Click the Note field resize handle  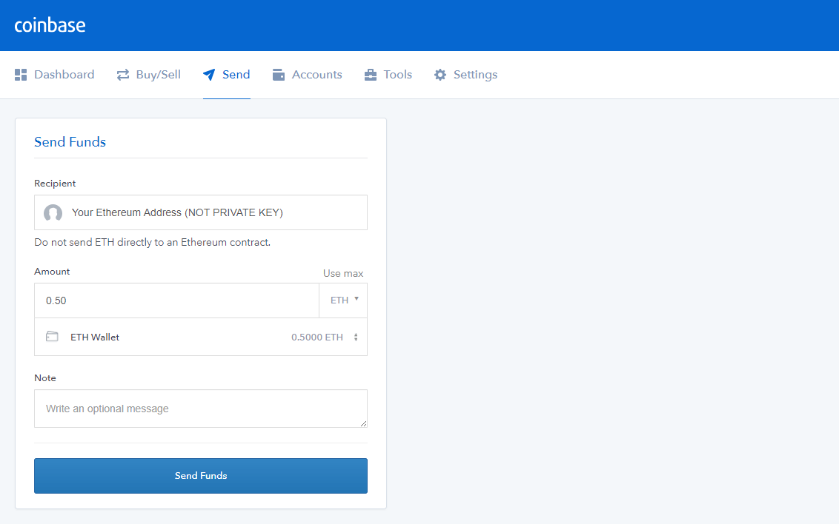click(x=363, y=423)
